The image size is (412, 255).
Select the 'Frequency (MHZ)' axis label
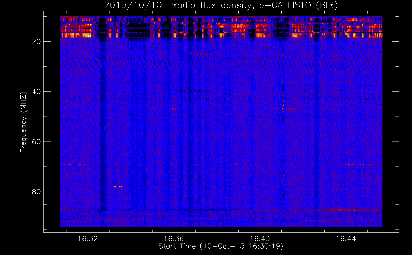coord(23,122)
